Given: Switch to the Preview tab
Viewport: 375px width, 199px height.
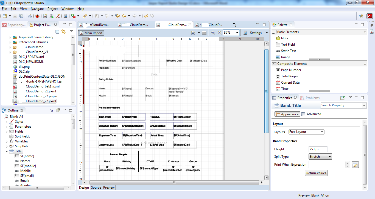Looking at the screenshot, I should (109, 188).
